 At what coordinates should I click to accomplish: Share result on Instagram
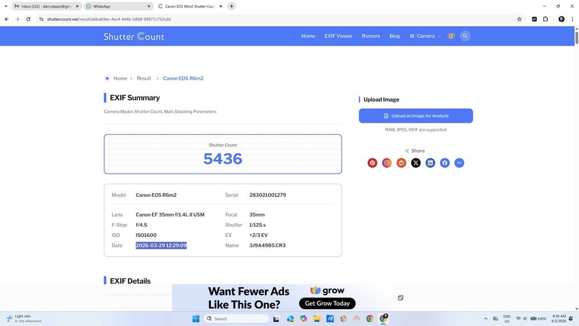387,163
